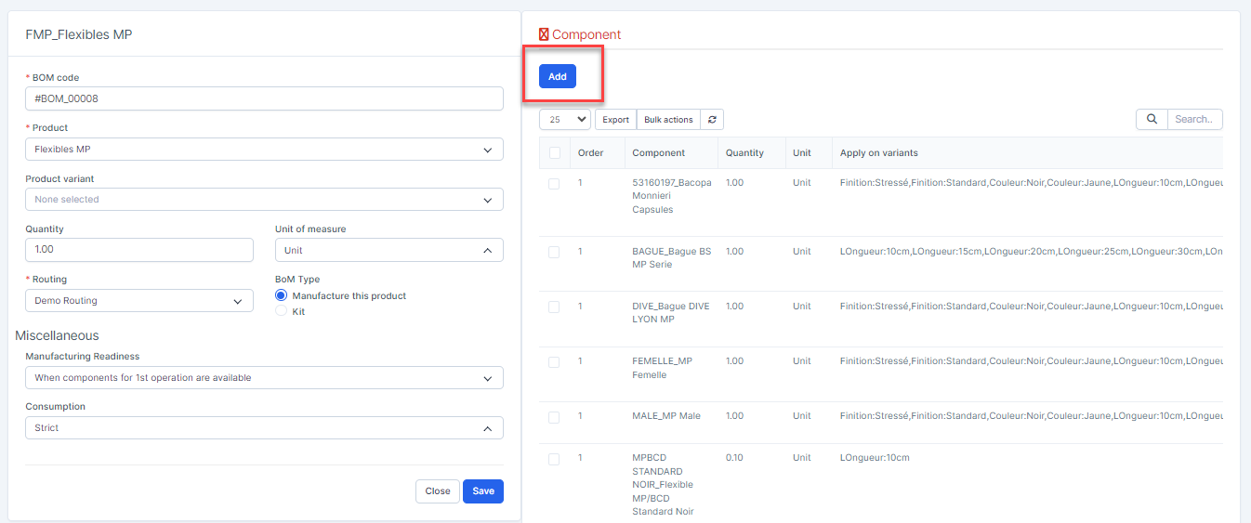
Task: Click into the BOM code field
Action: (x=264, y=98)
